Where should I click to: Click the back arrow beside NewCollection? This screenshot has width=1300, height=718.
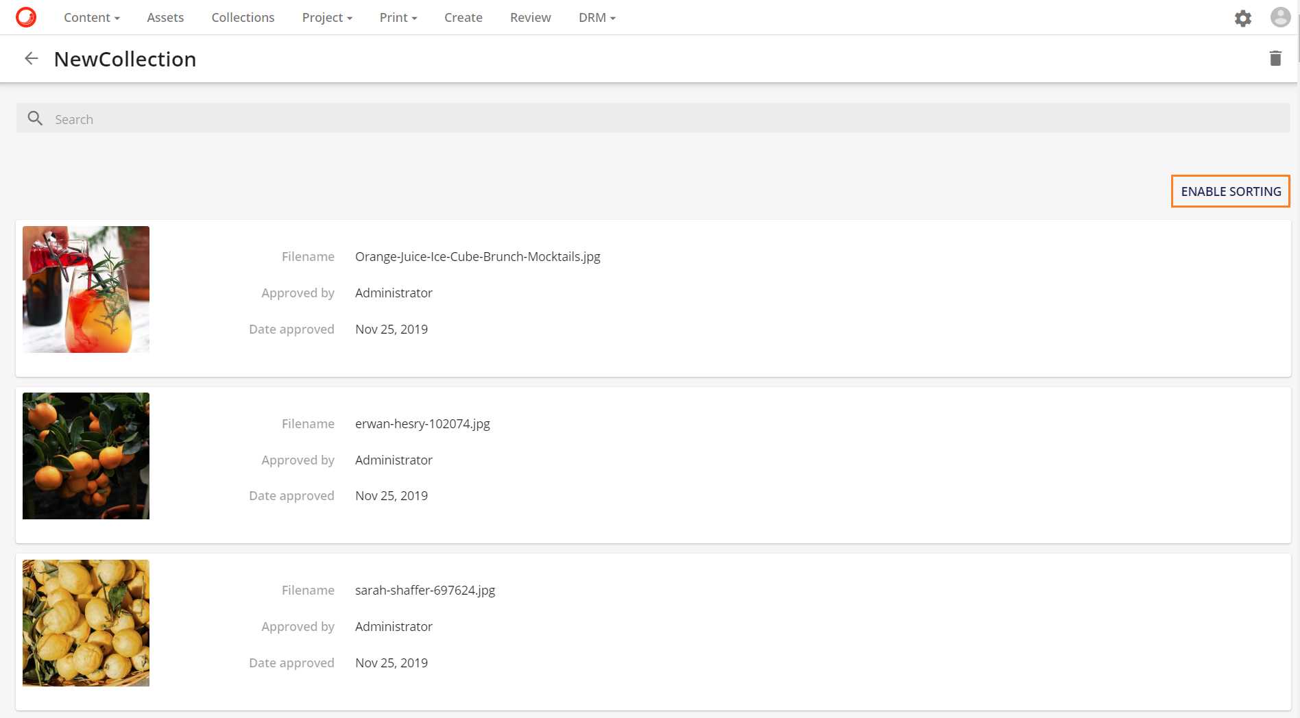(x=32, y=58)
